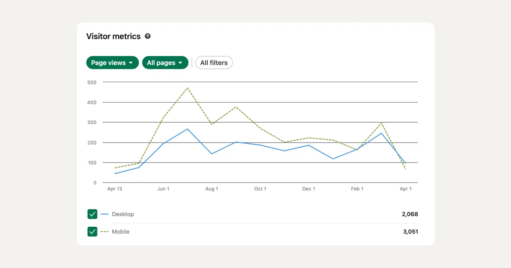Click the Oct 1 label on the x-axis
Screen dimensions: 511x268
[260, 188]
